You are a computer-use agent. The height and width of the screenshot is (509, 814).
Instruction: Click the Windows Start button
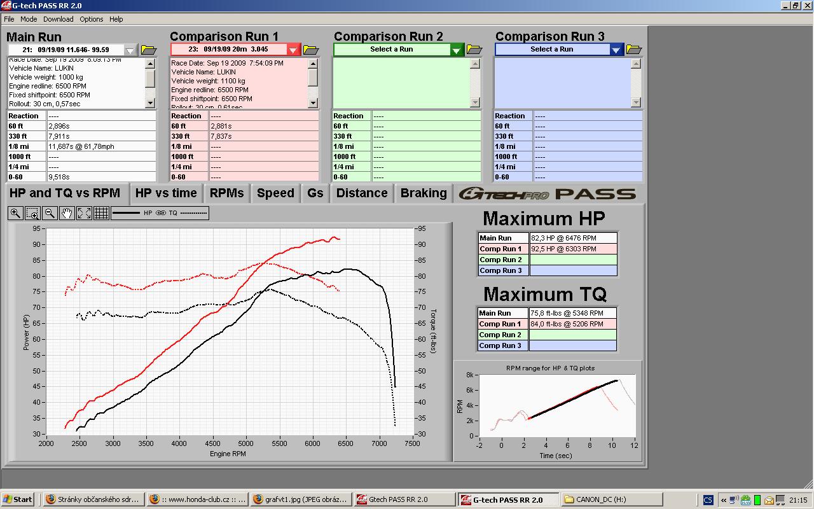click(18, 499)
